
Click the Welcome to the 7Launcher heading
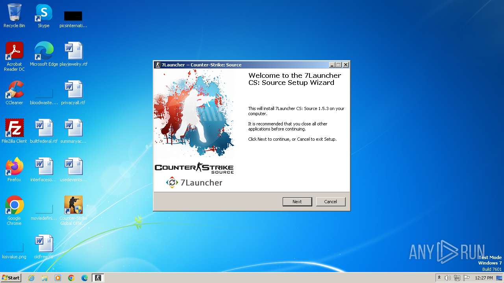click(x=295, y=79)
